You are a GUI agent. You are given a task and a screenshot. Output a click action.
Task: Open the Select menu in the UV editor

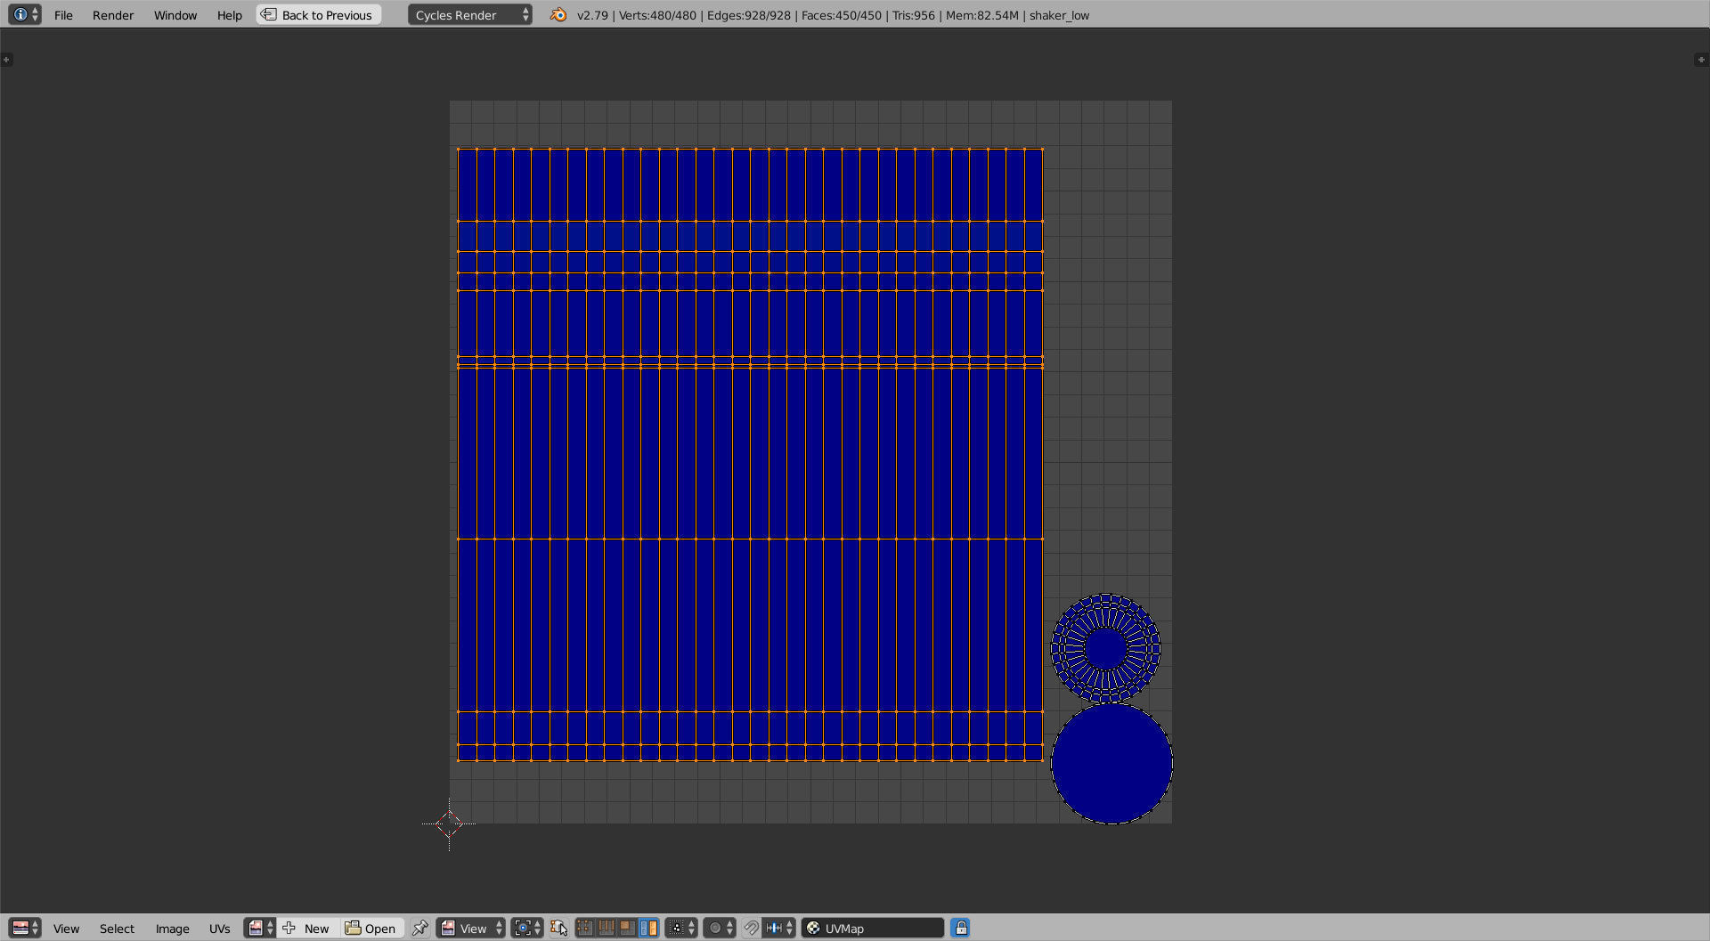[x=117, y=929]
